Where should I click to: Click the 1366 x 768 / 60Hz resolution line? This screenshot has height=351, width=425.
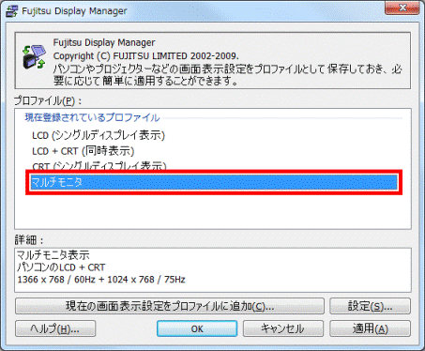101,280
